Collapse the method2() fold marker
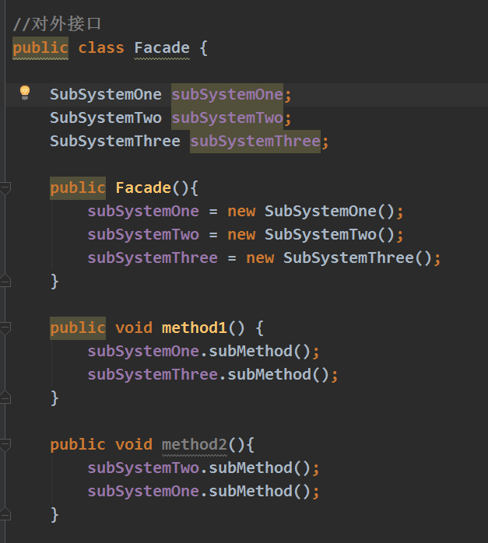This screenshot has width=488, height=543. click(5, 445)
